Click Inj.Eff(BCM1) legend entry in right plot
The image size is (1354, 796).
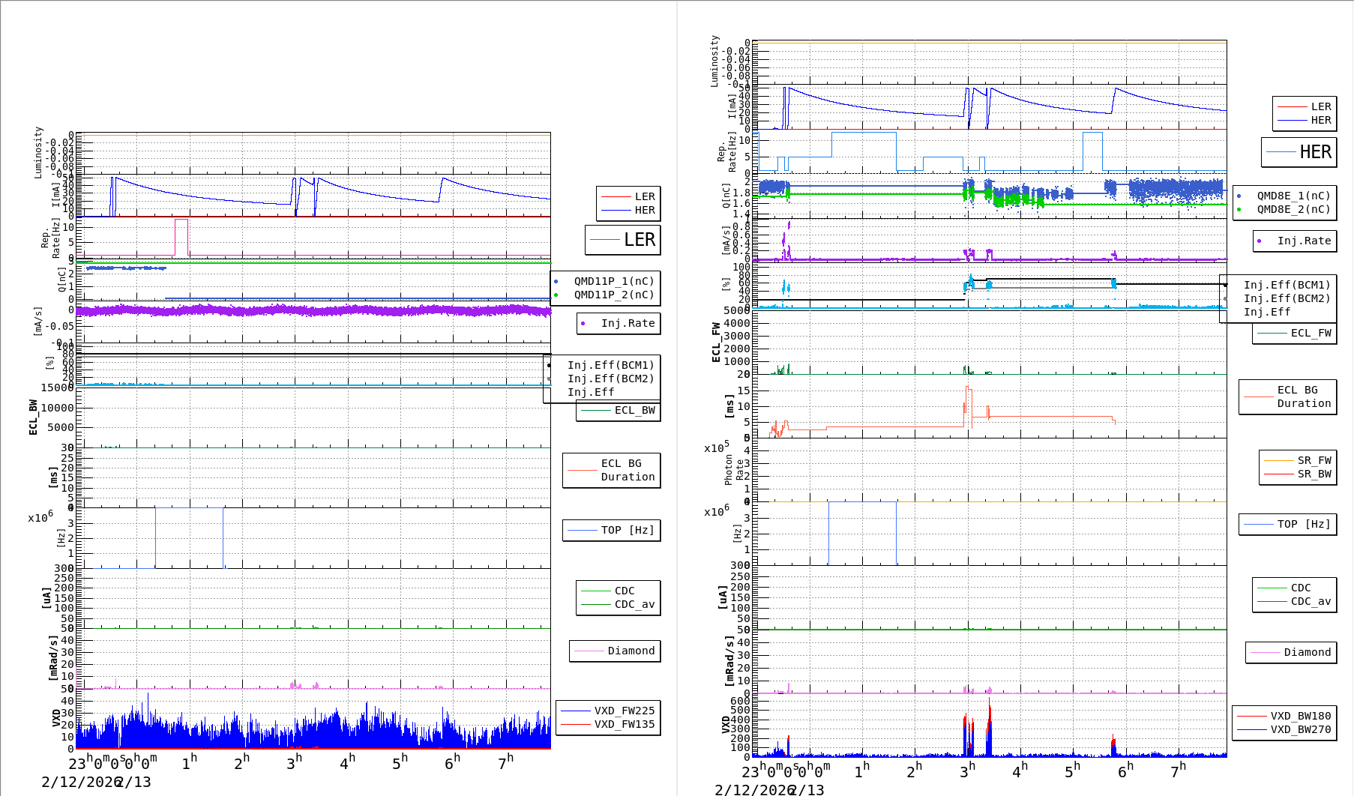(x=1287, y=285)
